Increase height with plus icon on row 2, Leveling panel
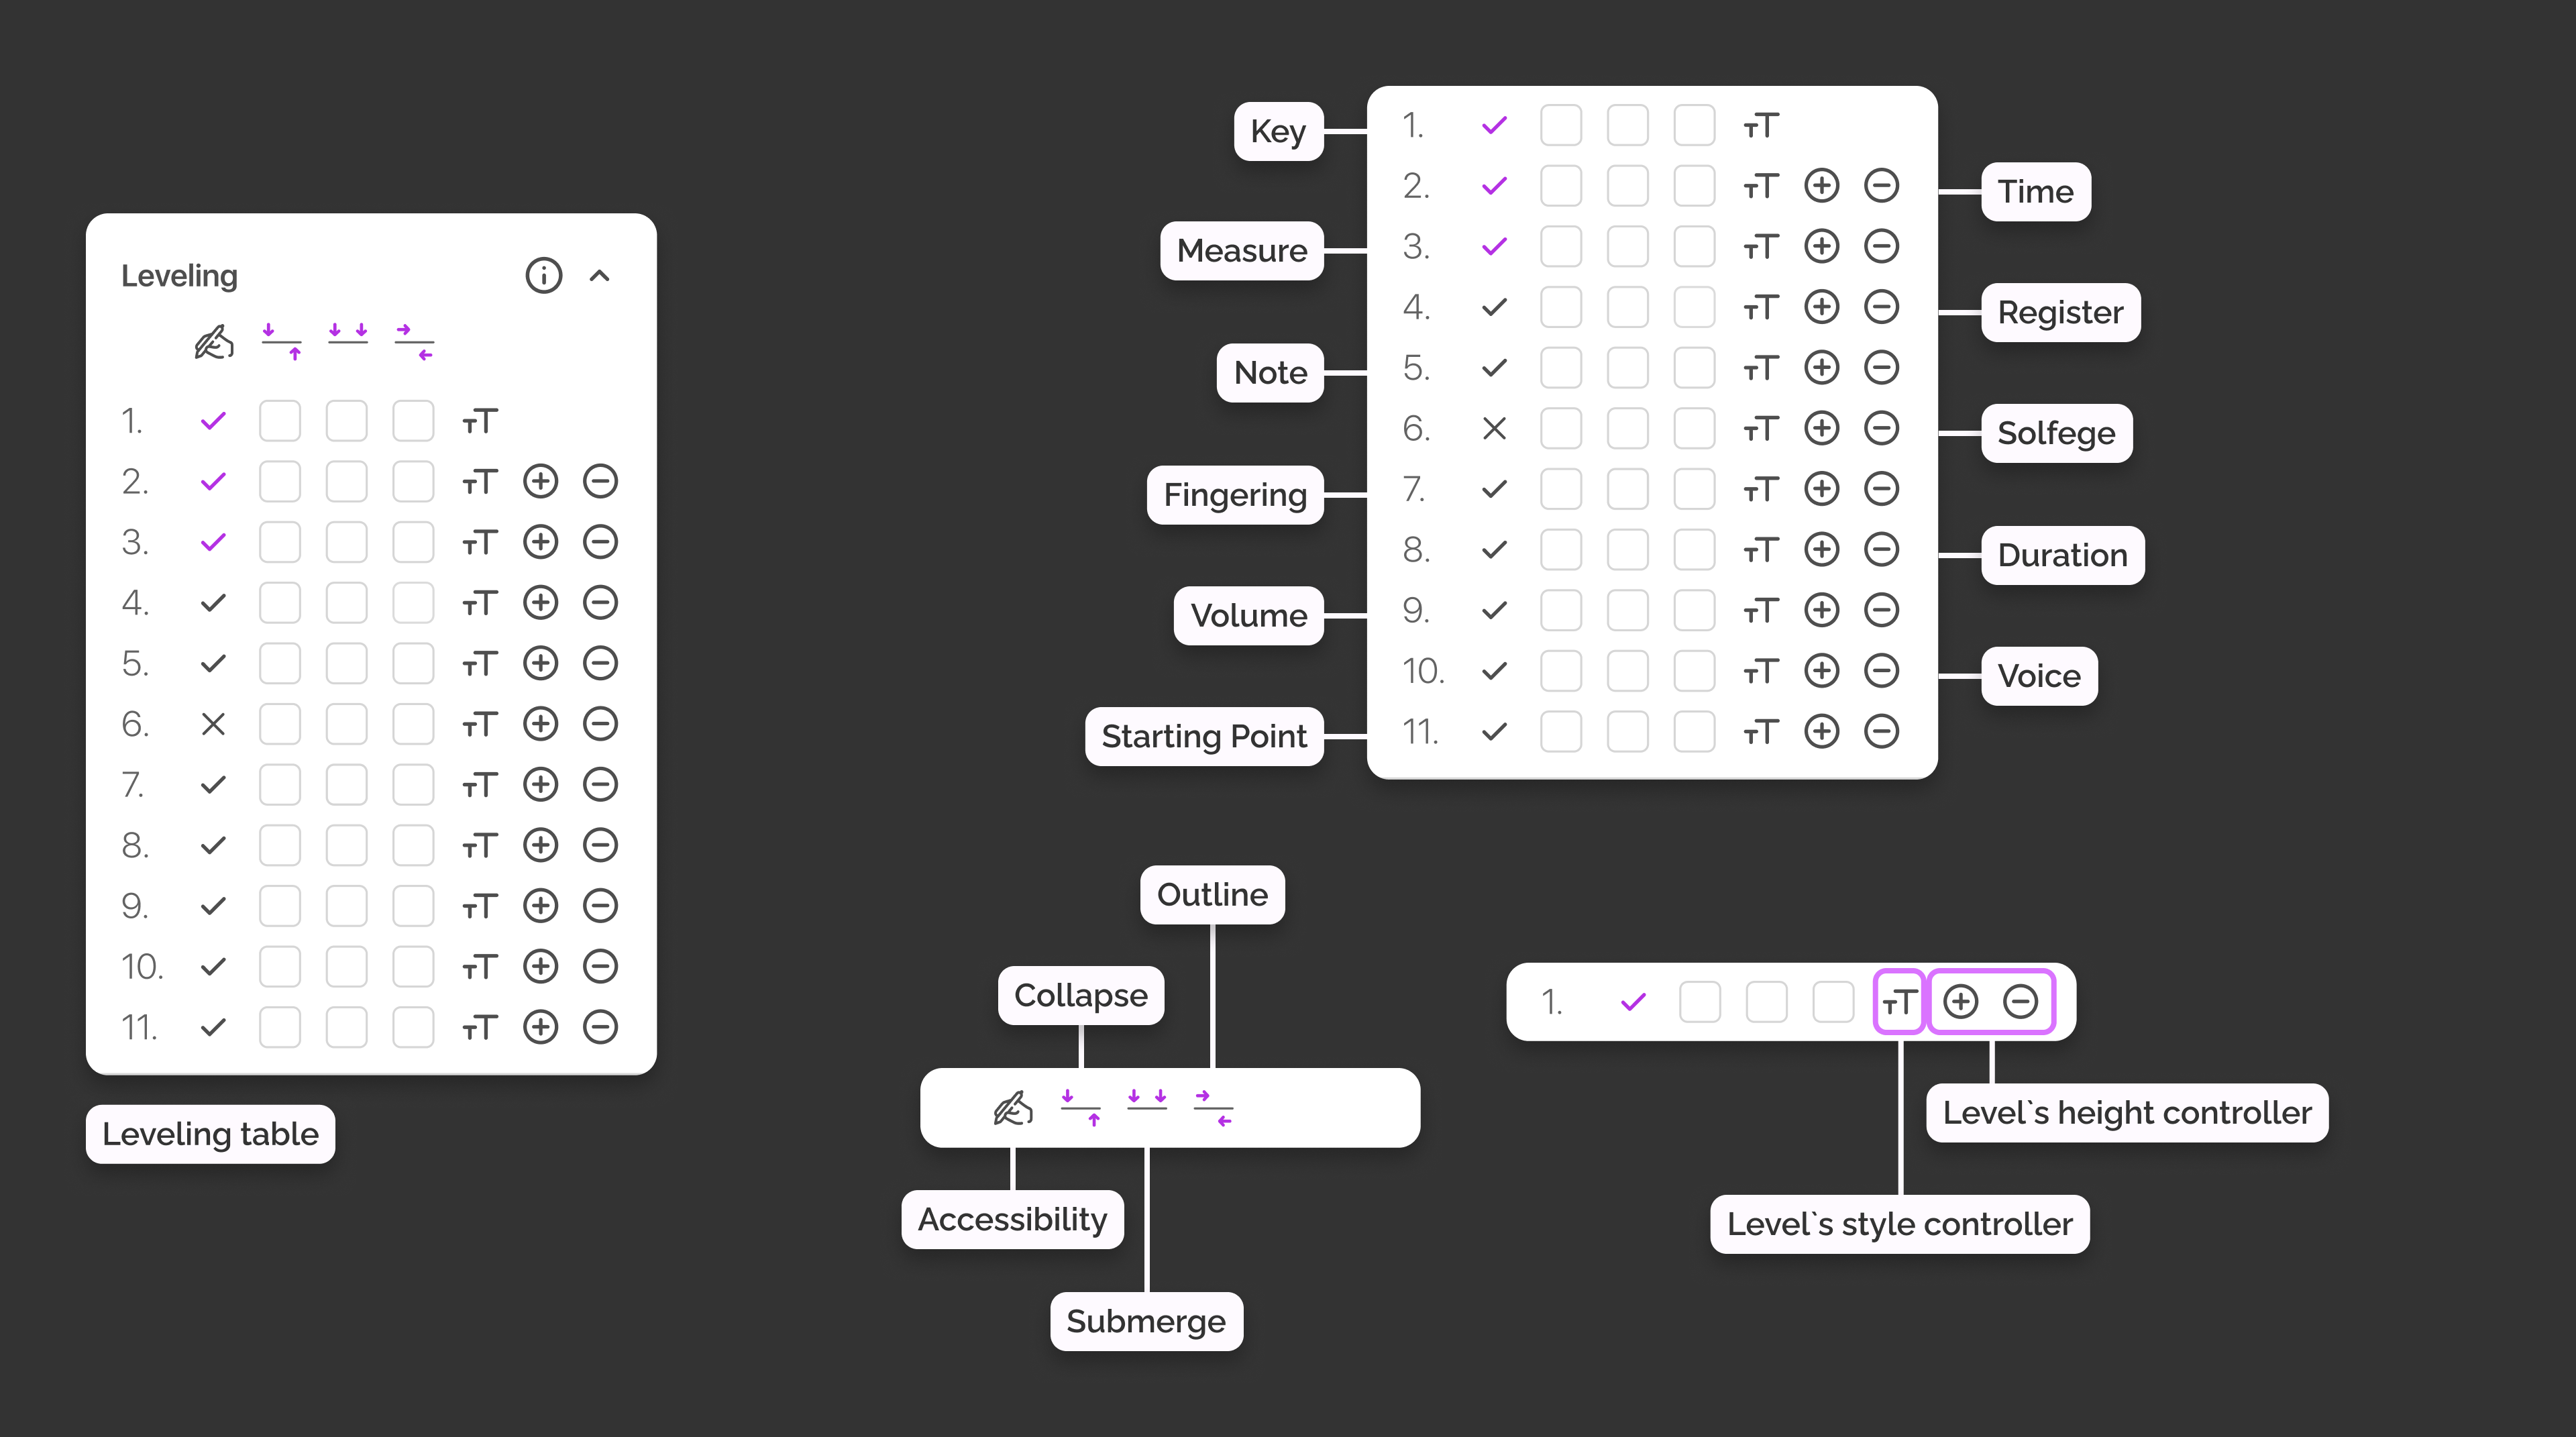This screenshot has height=1437, width=2576. pos(541,482)
